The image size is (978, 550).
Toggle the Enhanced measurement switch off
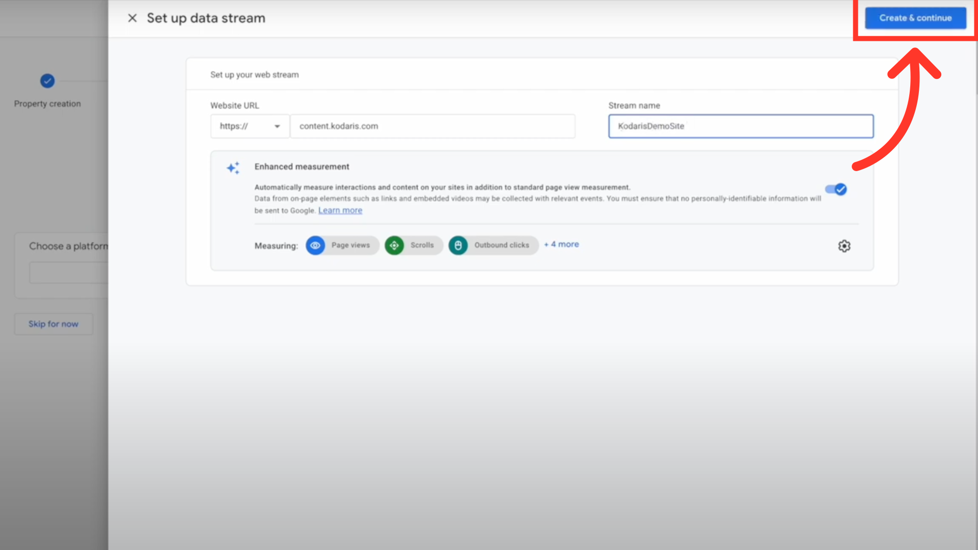[x=836, y=189]
